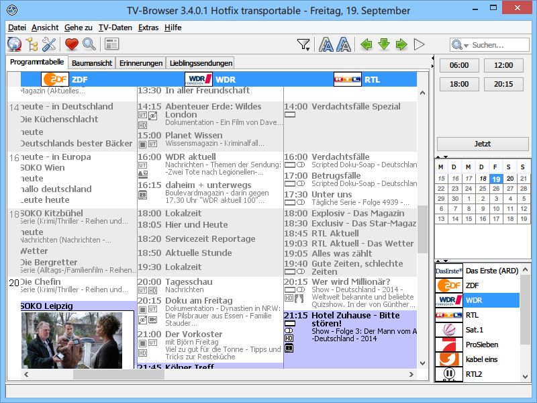This screenshot has width=537, height=403.
Task: Click channel list scrollbar down arrow
Action: (525, 377)
